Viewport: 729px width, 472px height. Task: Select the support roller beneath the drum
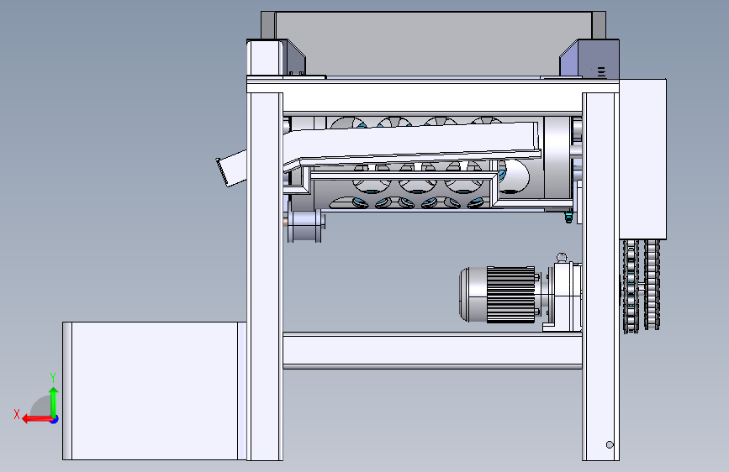pos(304,226)
